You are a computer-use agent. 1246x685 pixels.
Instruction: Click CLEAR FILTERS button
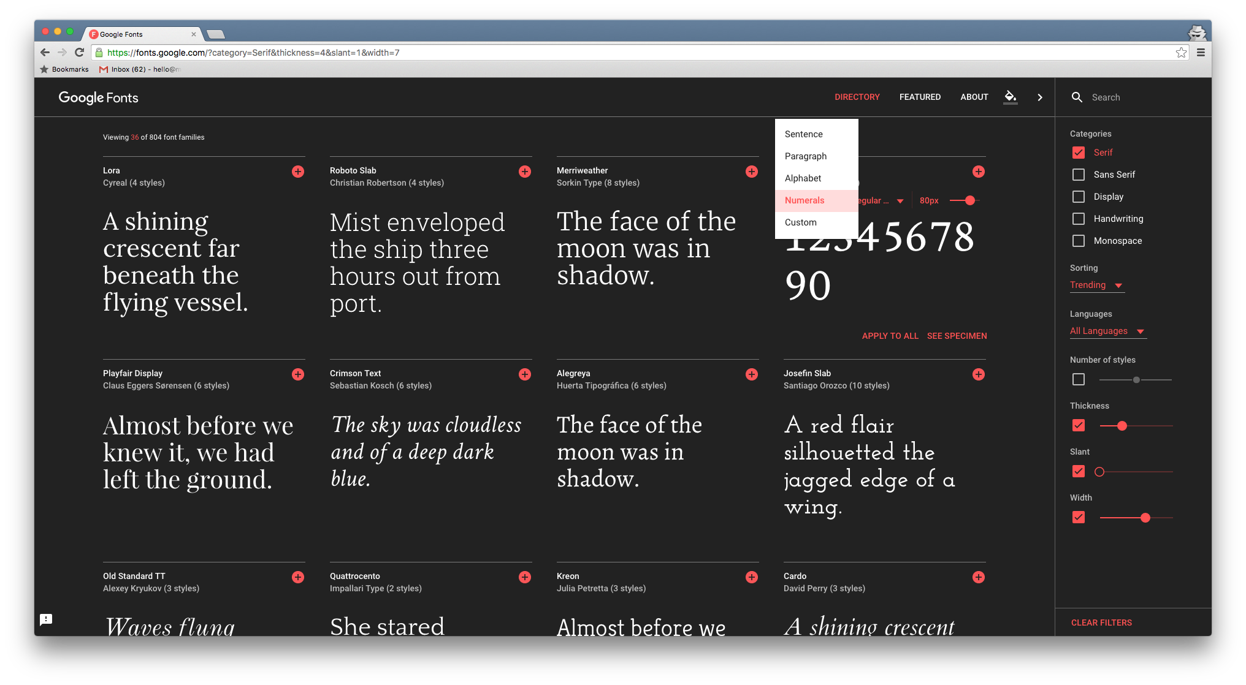coord(1102,623)
